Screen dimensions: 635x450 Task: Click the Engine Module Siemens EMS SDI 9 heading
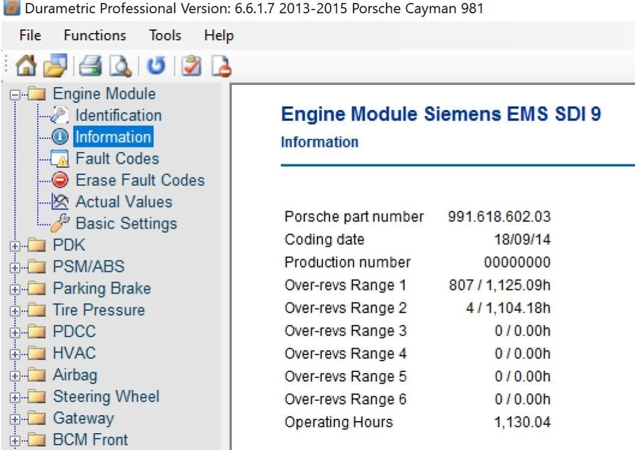[x=441, y=114]
